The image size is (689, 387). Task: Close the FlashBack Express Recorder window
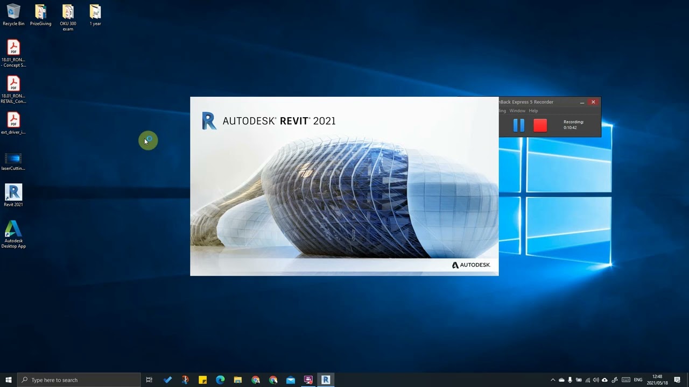coord(593,102)
